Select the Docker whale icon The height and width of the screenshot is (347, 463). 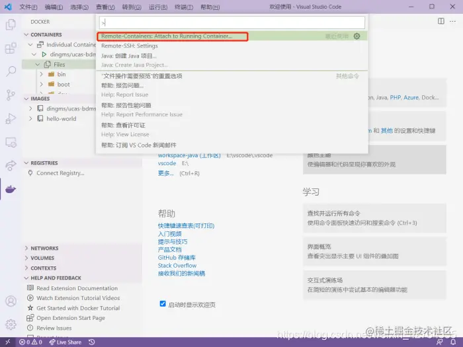tap(11, 189)
